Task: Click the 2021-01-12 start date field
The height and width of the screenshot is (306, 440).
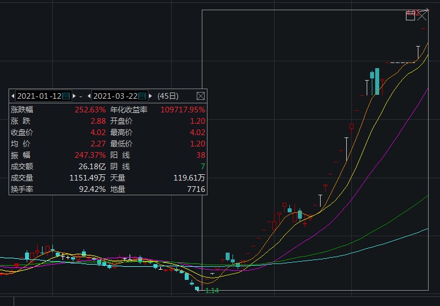Action: click(x=38, y=96)
